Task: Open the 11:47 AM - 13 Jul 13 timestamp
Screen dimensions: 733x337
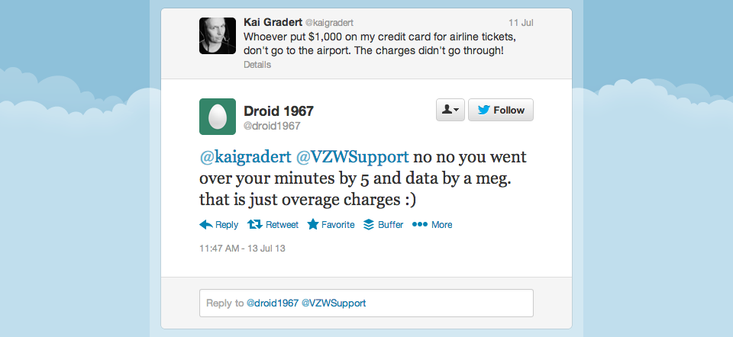Action: click(242, 249)
